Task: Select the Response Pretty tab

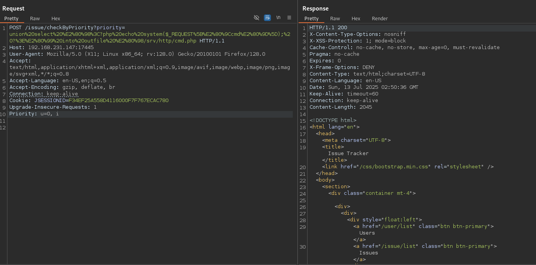Action: pyautogui.click(x=311, y=18)
